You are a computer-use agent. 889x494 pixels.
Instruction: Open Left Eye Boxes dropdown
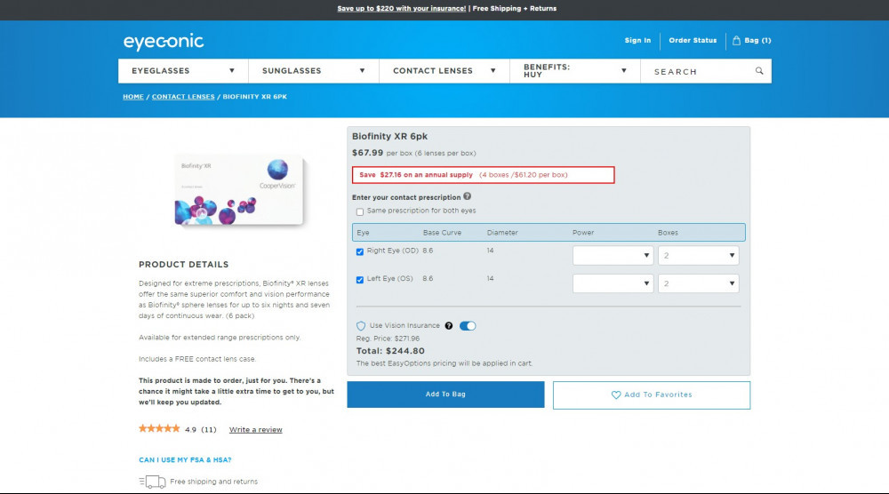[699, 283]
